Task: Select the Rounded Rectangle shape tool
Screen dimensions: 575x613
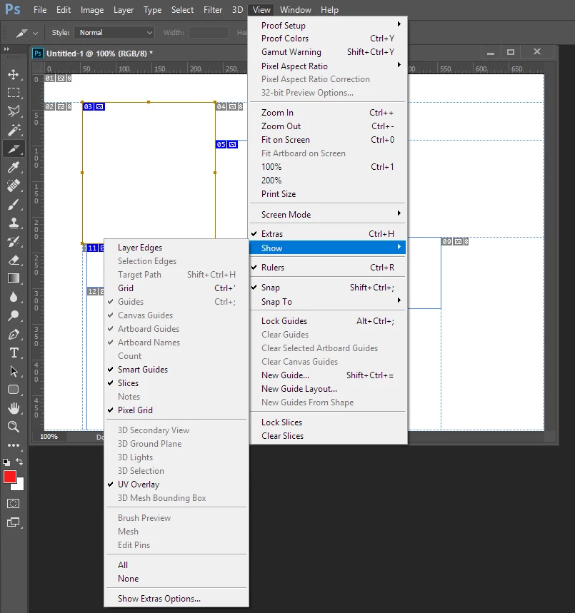Action: click(14, 390)
